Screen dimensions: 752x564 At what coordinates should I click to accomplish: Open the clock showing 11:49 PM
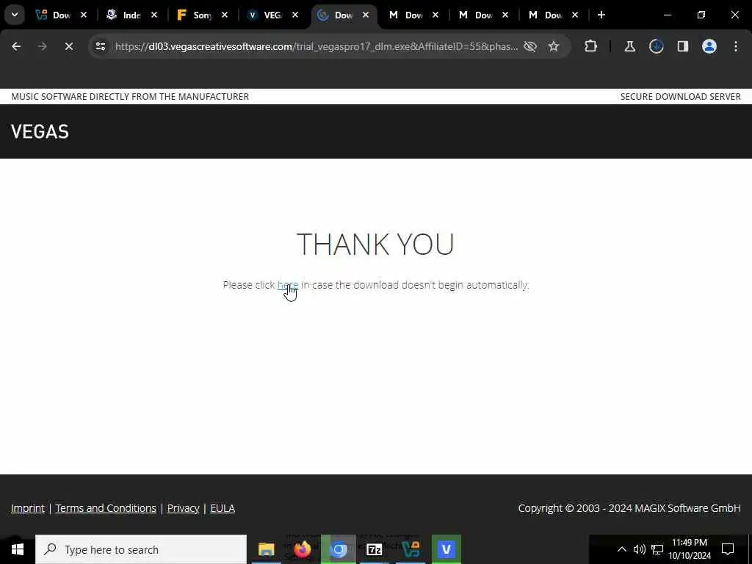(690, 549)
